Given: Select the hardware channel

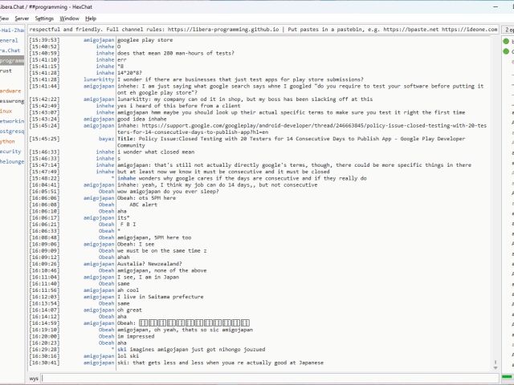Looking at the screenshot, I should click(x=11, y=91).
